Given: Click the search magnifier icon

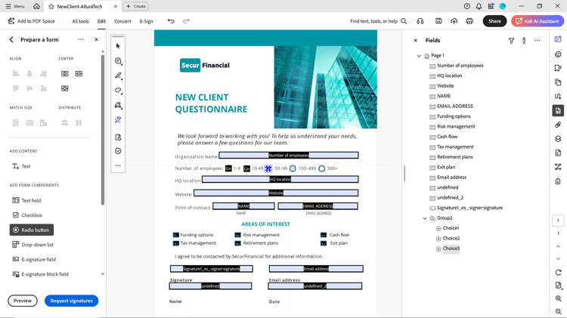Looking at the screenshot, I should coord(404,21).
